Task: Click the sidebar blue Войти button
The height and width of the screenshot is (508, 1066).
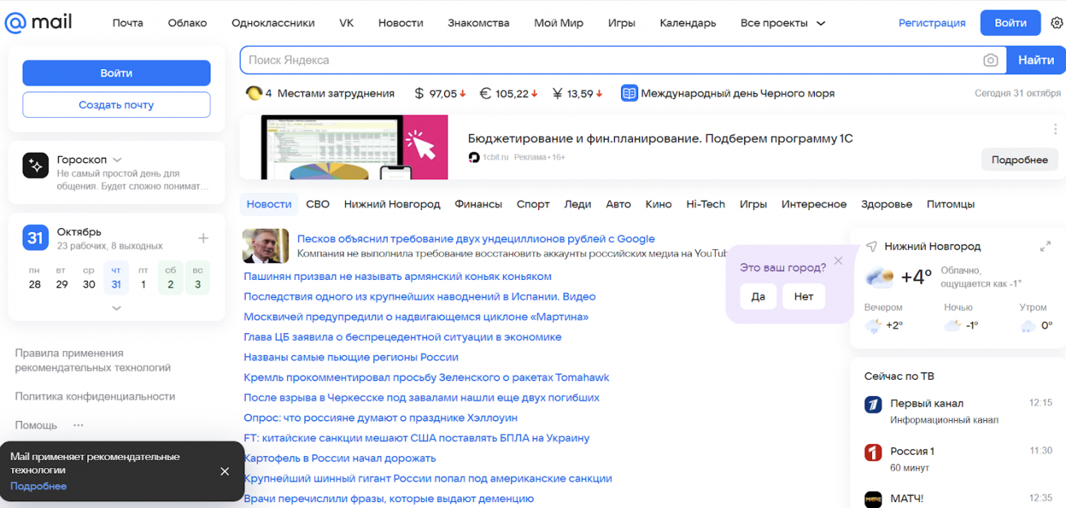Action: [x=117, y=73]
